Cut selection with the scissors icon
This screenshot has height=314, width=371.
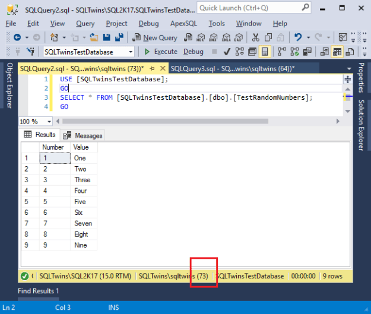(255, 37)
